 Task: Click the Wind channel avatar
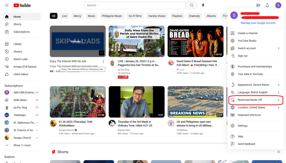pyautogui.click(x=171, y=63)
